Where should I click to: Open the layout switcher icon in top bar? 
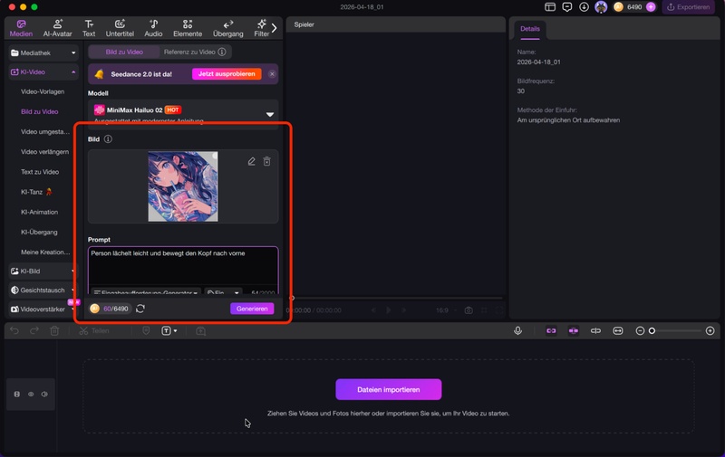tap(550, 7)
